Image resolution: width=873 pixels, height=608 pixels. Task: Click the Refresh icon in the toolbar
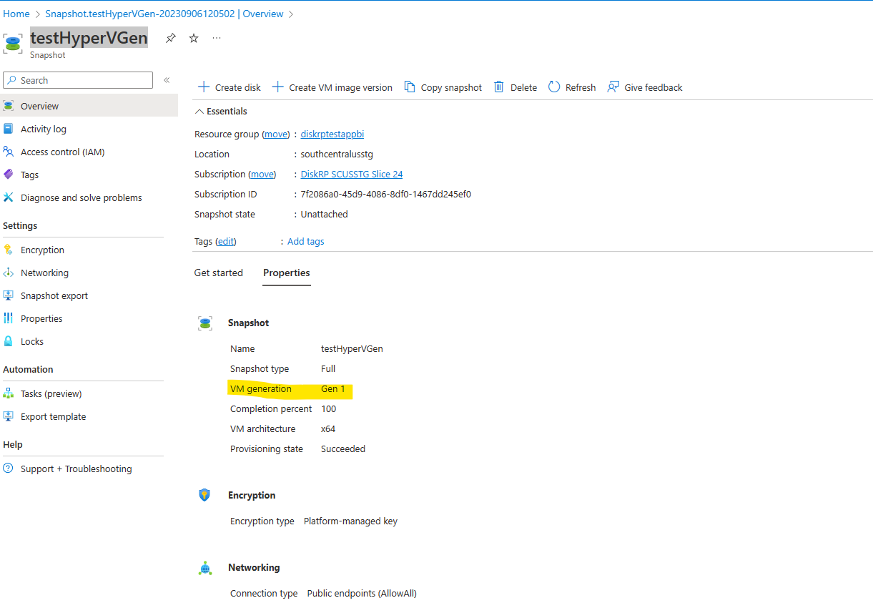pos(554,87)
